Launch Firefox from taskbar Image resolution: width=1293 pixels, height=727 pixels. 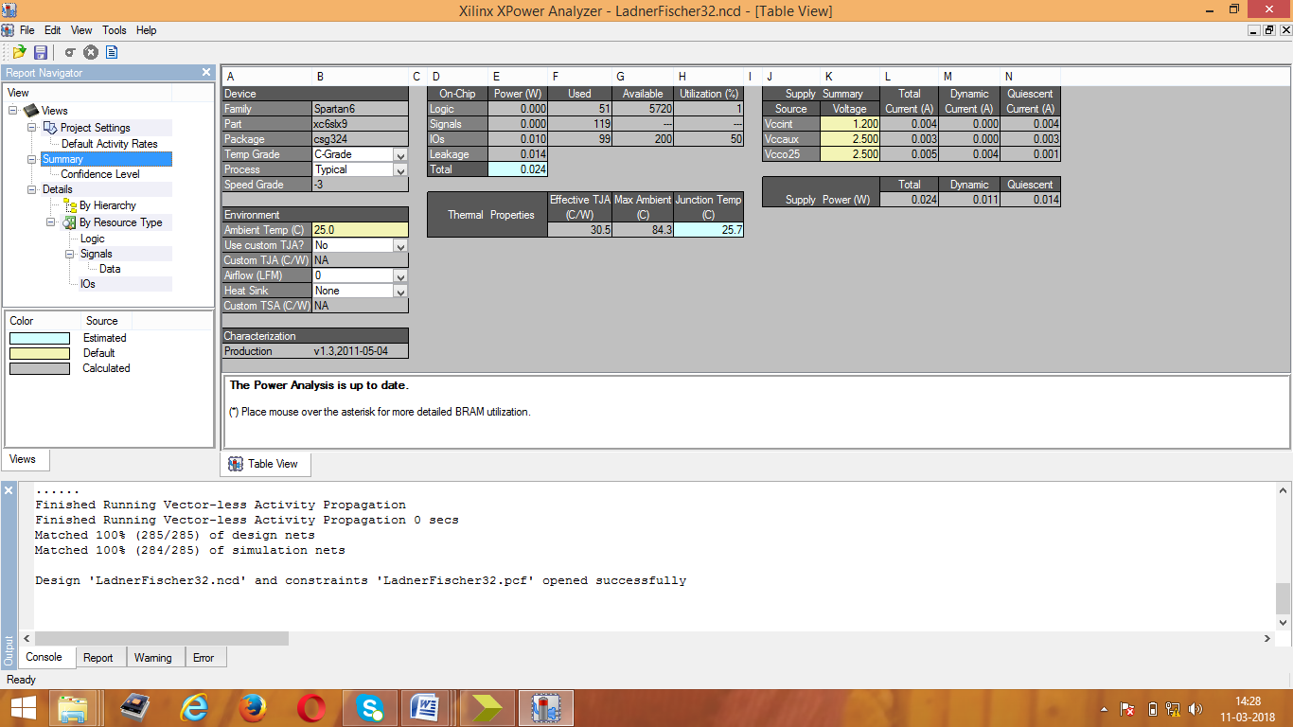[x=253, y=708]
